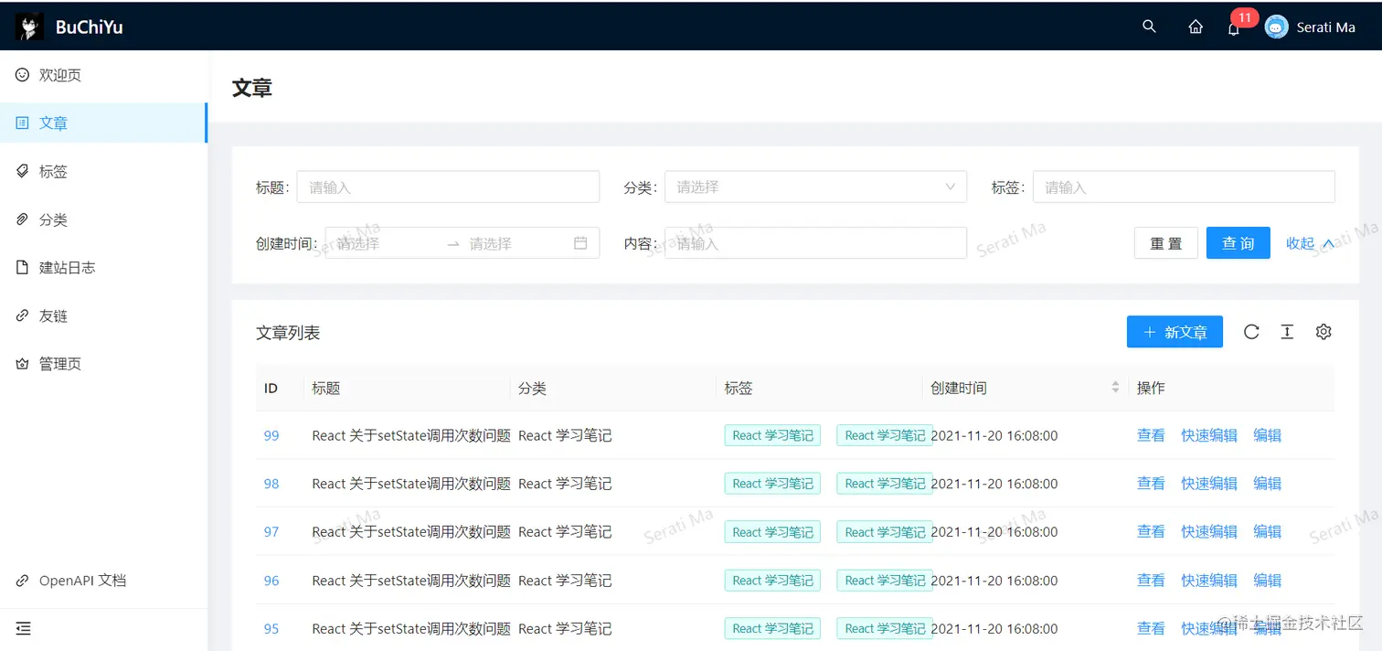Open the 标签 sidebar menu item

pyautogui.click(x=104, y=172)
